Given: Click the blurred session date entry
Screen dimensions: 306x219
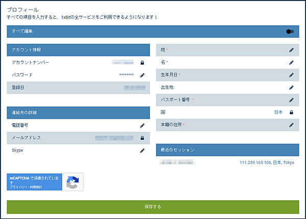Looking at the screenshot, I should pos(177,162).
